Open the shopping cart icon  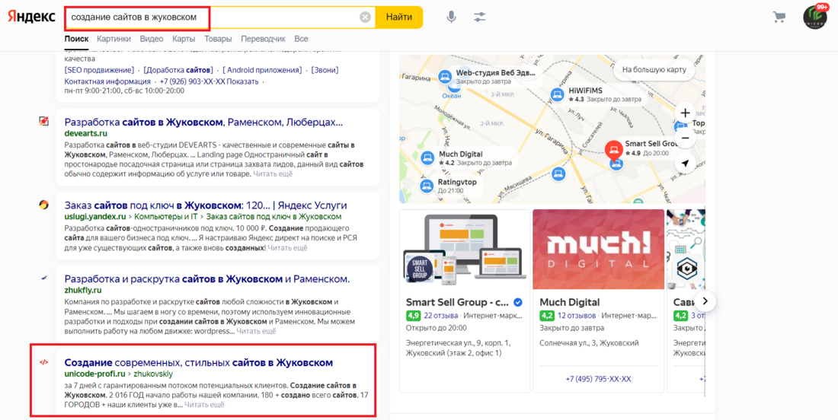point(779,17)
